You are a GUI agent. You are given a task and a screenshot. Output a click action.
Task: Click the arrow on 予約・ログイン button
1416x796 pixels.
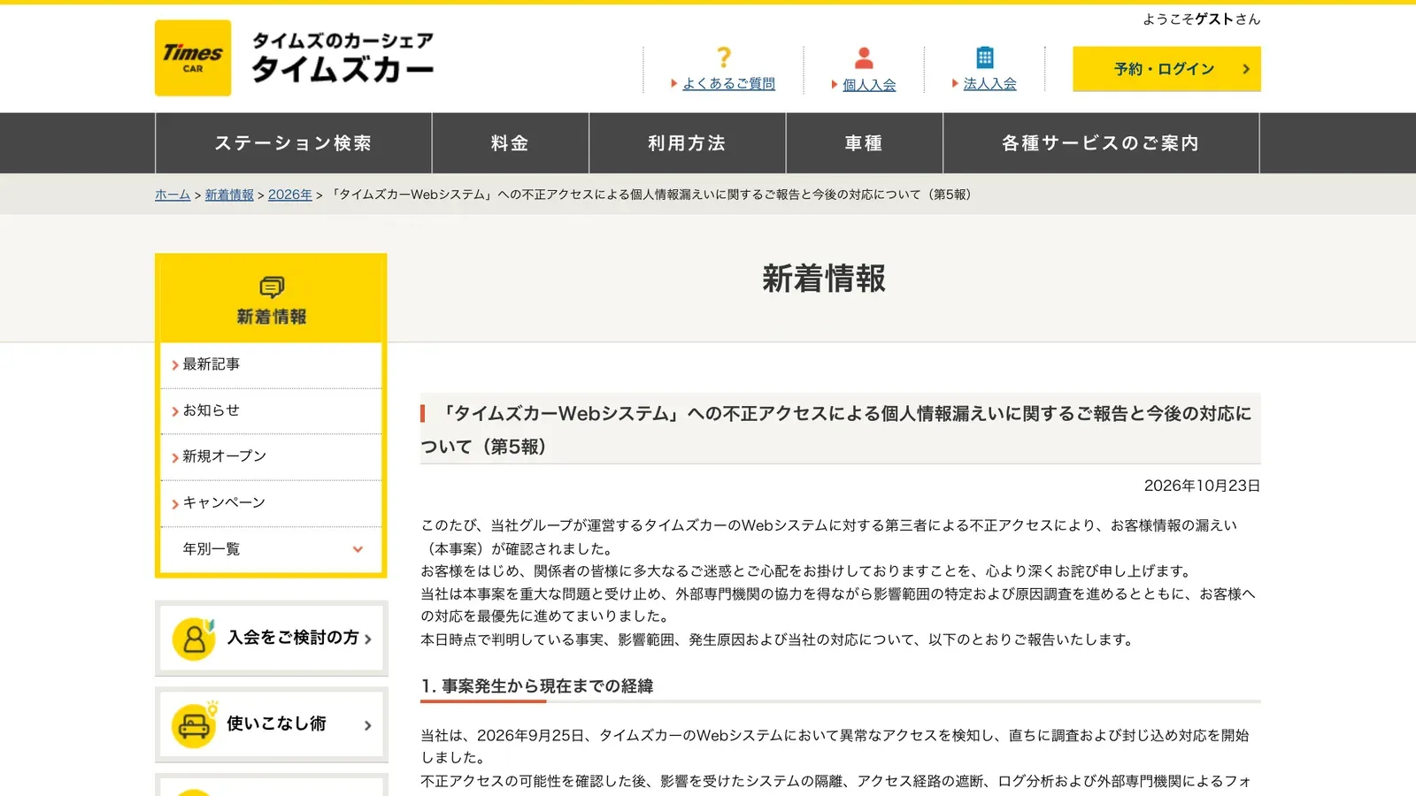click(x=1246, y=69)
